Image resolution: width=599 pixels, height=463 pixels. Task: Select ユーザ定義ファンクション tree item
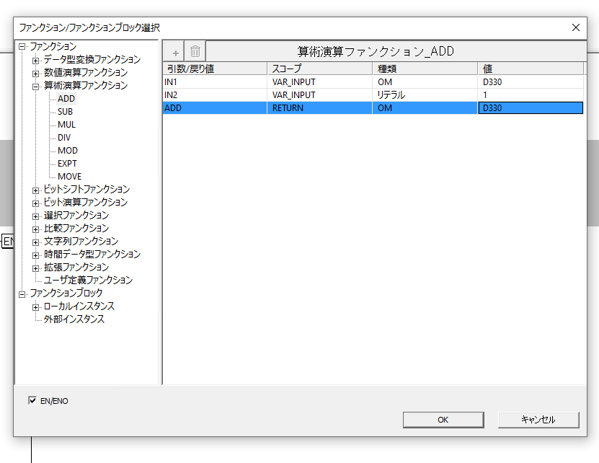point(88,280)
